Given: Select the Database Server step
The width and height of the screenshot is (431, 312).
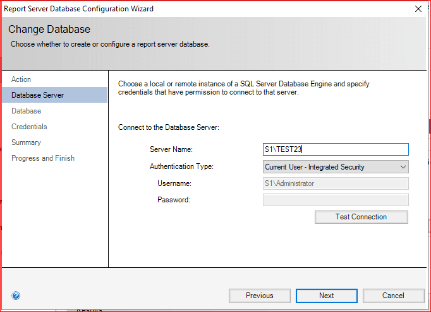Looking at the screenshot, I should [x=37, y=95].
